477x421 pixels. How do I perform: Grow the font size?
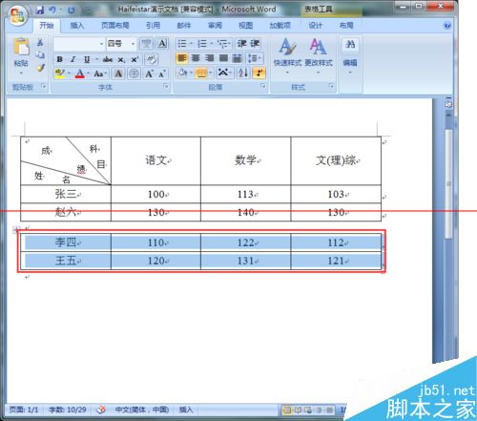[x=149, y=74]
